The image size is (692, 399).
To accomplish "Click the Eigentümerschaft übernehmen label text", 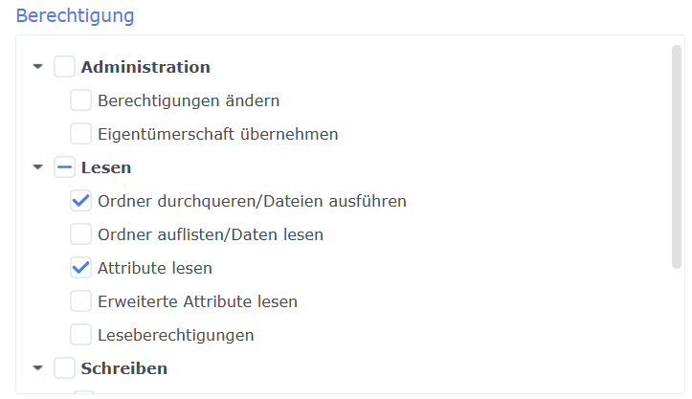I will tap(218, 134).
